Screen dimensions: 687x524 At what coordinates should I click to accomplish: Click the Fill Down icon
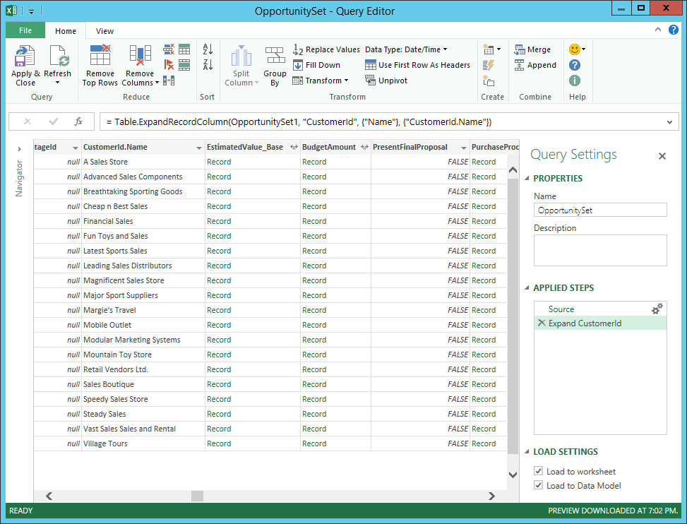coord(298,65)
